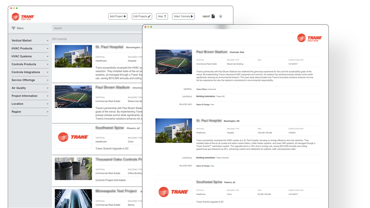Click the Search input field
The width and height of the screenshot is (370, 208).
coord(97,28)
